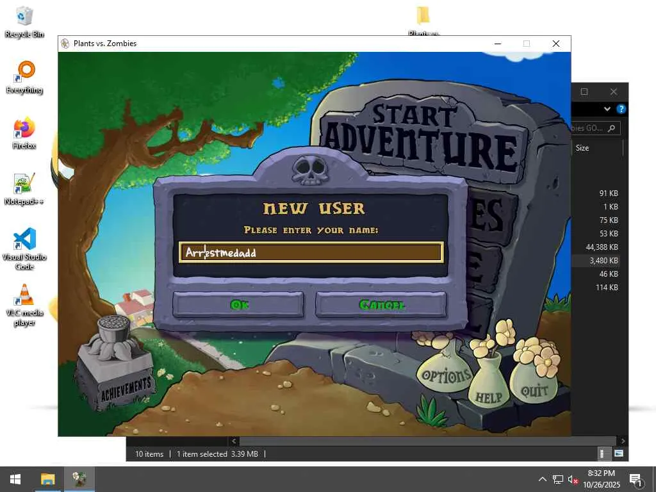The image size is (656, 492).
Task: Click the skull ornament atop the dialog
Action: click(x=310, y=170)
